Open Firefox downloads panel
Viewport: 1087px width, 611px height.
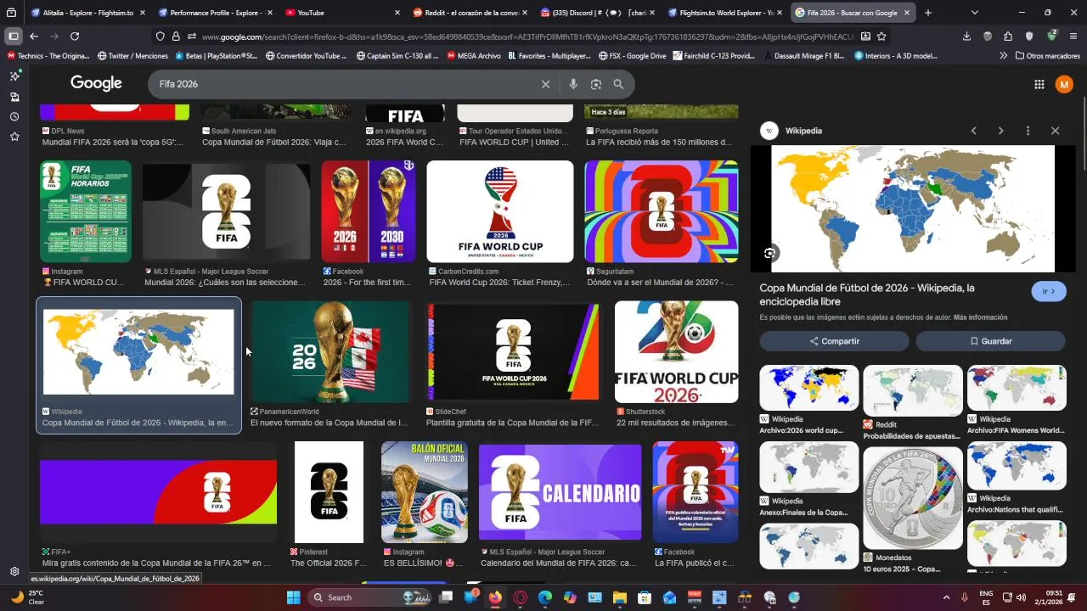966,36
